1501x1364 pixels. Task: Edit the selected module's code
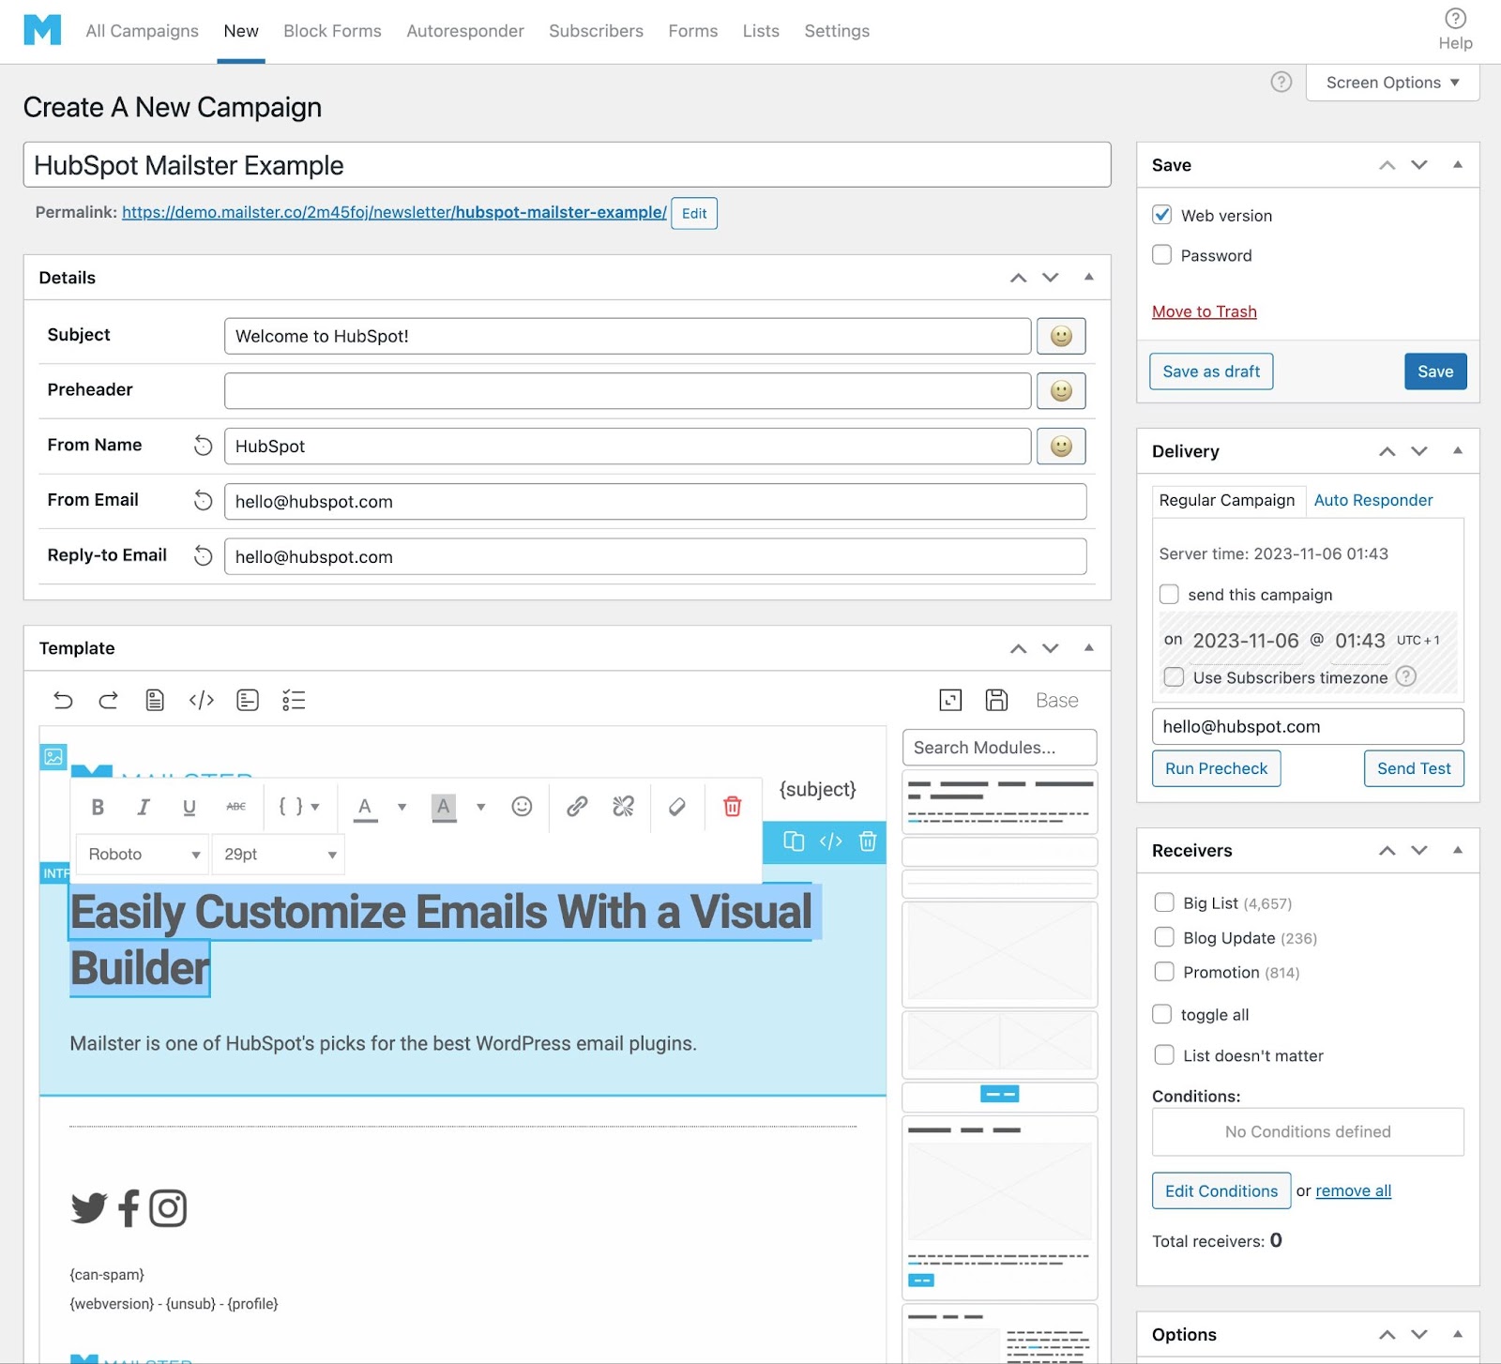click(831, 841)
